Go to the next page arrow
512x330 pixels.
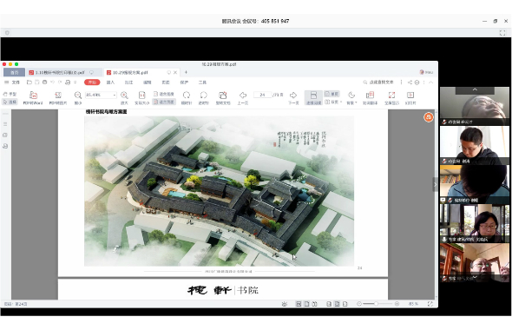tap(293, 95)
